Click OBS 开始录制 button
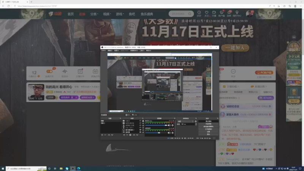This screenshot has width=304, height=171. (x=208, y=124)
